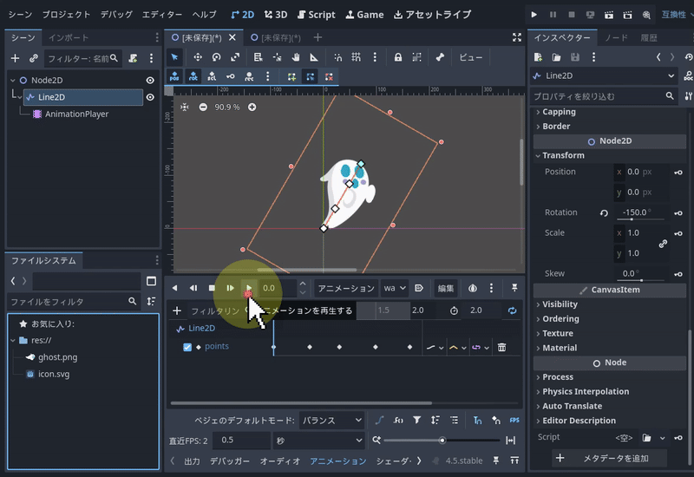Insert animation key icon in viewport toolbar
The height and width of the screenshot is (477, 694).
tap(231, 76)
